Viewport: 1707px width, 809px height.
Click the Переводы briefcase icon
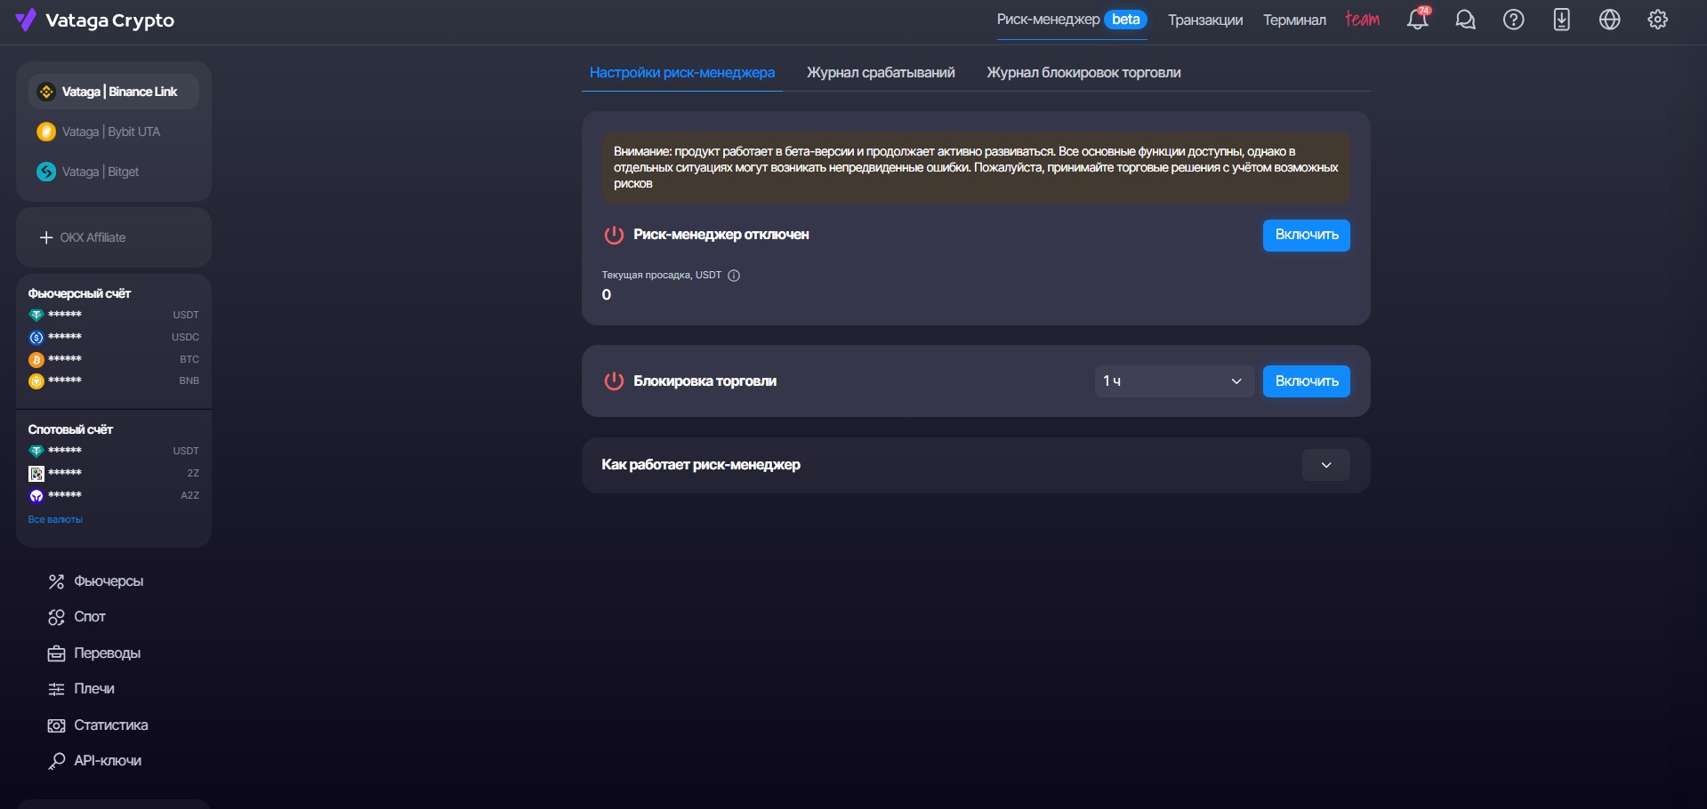(x=56, y=653)
